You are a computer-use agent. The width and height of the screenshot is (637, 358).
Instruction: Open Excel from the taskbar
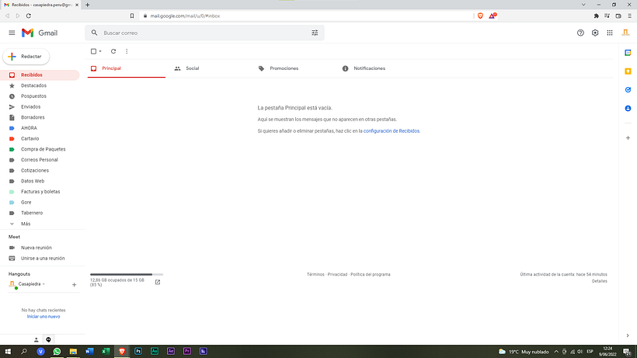point(106,352)
